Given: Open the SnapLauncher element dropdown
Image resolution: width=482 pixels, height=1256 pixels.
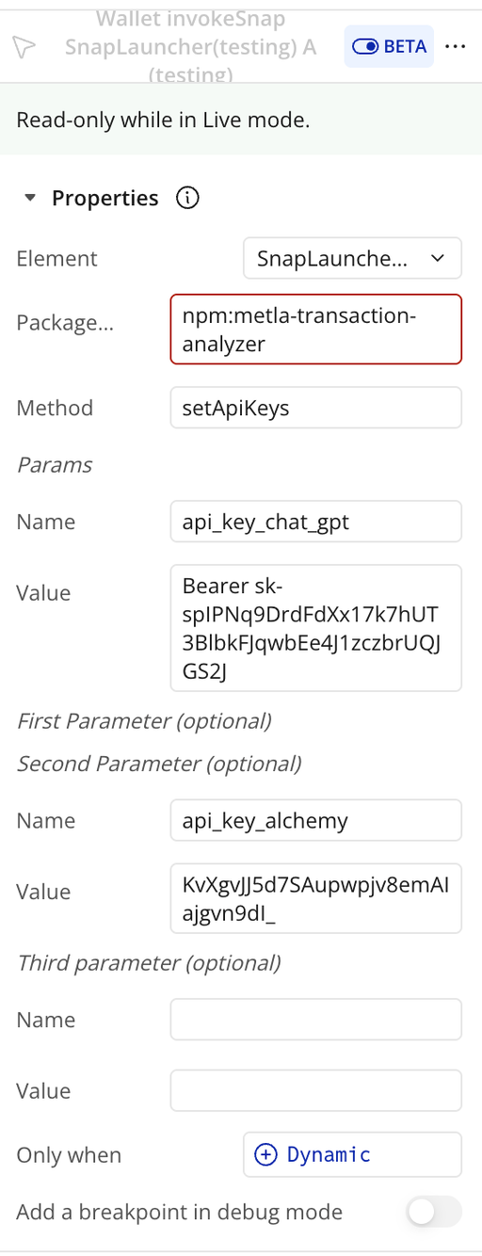Looking at the screenshot, I should [x=352, y=259].
